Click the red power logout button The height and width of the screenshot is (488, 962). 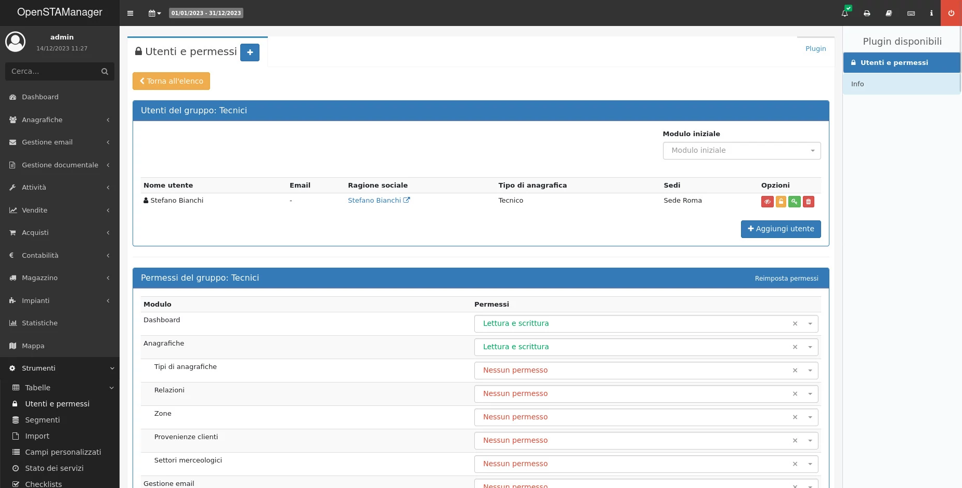[x=951, y=13]
